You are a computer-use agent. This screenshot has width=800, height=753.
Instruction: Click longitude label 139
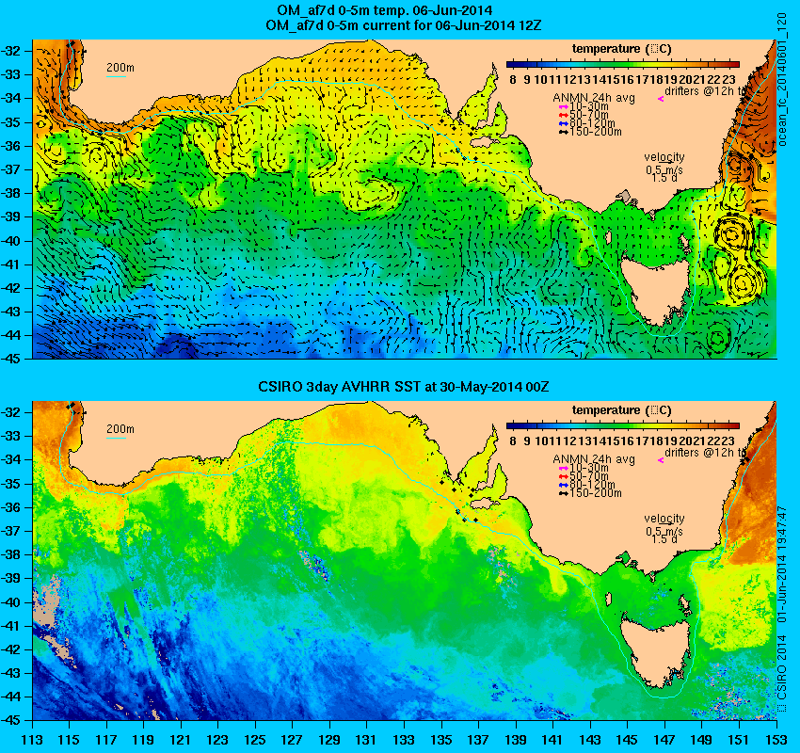pos(516,739)
